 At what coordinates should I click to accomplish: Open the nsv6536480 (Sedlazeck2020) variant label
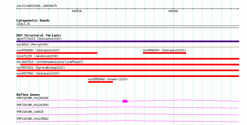pos(38,50)
